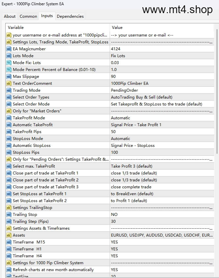This screenshot has width=219, height=278.
Task: Click the vertical scrollbar of the inputs list
Action: click(x=217, y=92)
